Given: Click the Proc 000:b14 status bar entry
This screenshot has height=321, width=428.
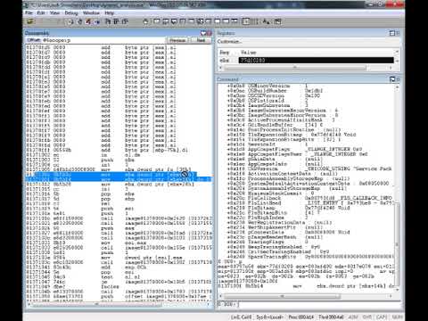Looking at the screenshot, I should pyautogui.click(x=300, y=317).
